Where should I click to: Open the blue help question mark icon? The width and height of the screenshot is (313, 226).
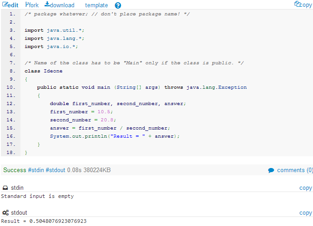pos(118,5)
